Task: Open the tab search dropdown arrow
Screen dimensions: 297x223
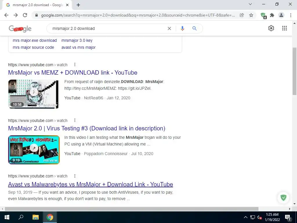Action: click(x=250, y=4)
